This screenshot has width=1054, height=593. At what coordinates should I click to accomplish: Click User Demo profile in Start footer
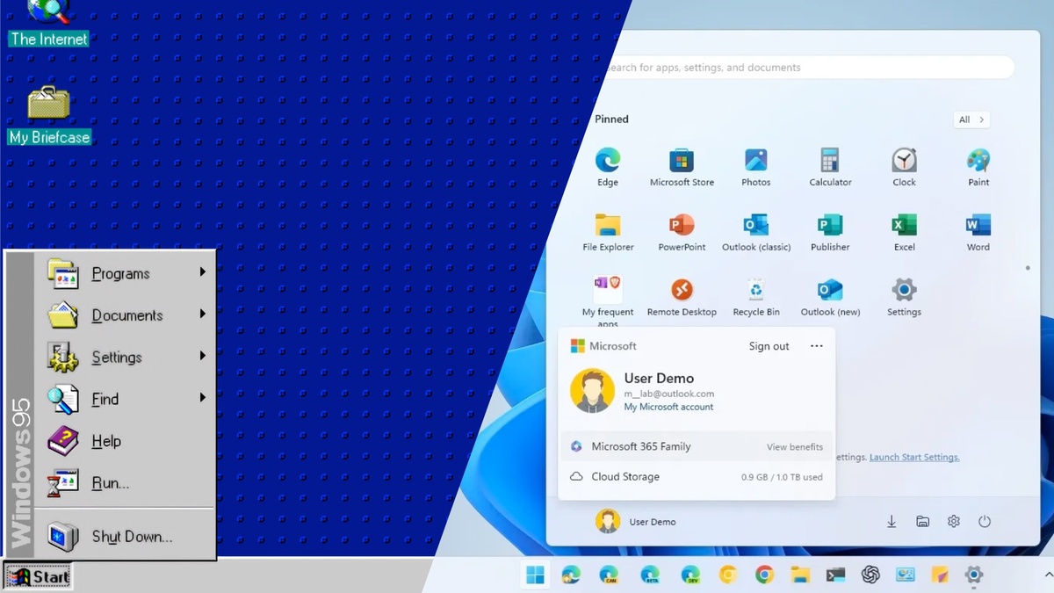tap(636, 521)
